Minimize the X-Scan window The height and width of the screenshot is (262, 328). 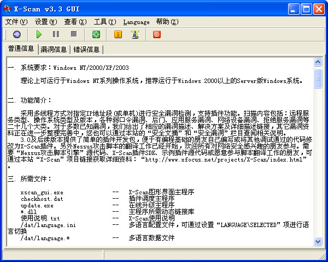(x=293, y=9)
